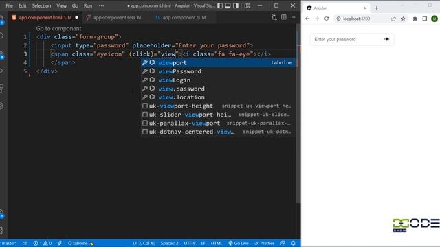This screenshot has height=247, width=440.
Task: Open the View menu
Action: point(61,5)
